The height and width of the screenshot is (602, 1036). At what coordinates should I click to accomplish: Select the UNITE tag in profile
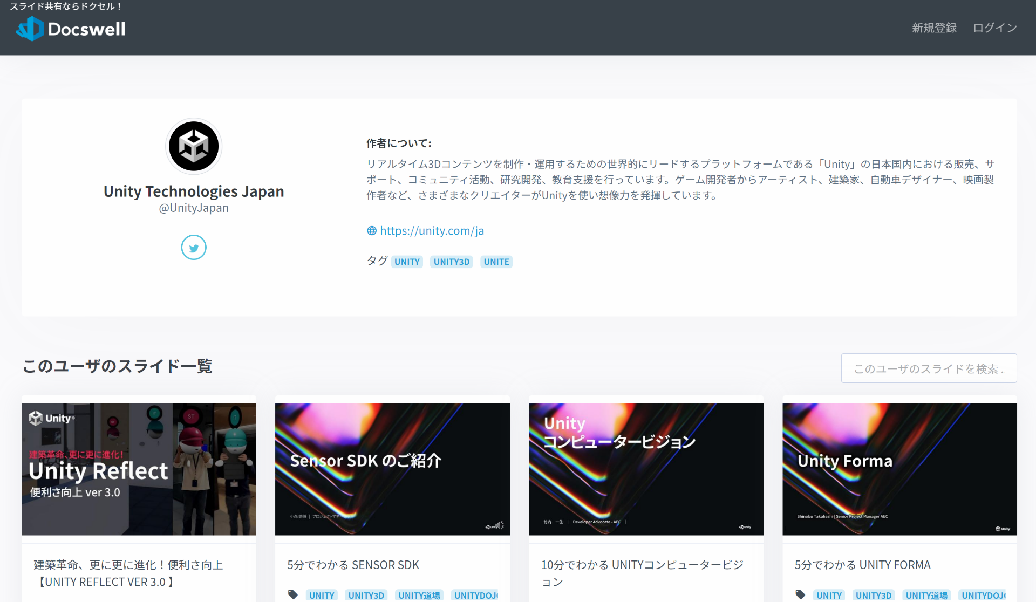tap(496, 262)
